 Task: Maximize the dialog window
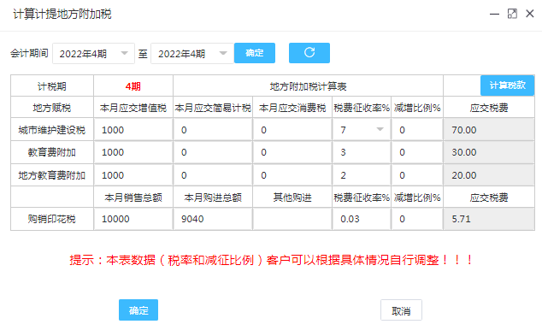coord(512,14)
